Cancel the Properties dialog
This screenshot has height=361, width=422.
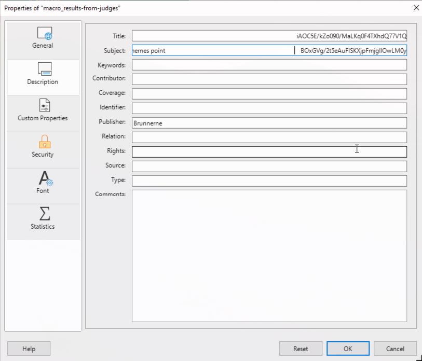point(395,349)
